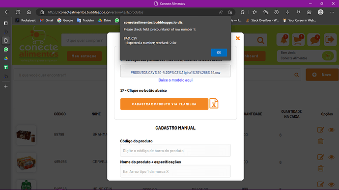339x190 pixels.
Task: Edit product 89798 with the pencil icon
Action: point(321,130)
